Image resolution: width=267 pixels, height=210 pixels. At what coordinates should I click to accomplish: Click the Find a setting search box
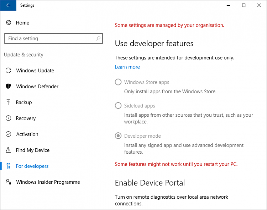point(53,39)
